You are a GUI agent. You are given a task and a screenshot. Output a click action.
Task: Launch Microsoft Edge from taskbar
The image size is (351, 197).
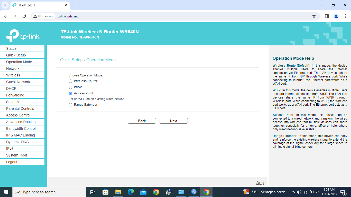tap(131, 192)
